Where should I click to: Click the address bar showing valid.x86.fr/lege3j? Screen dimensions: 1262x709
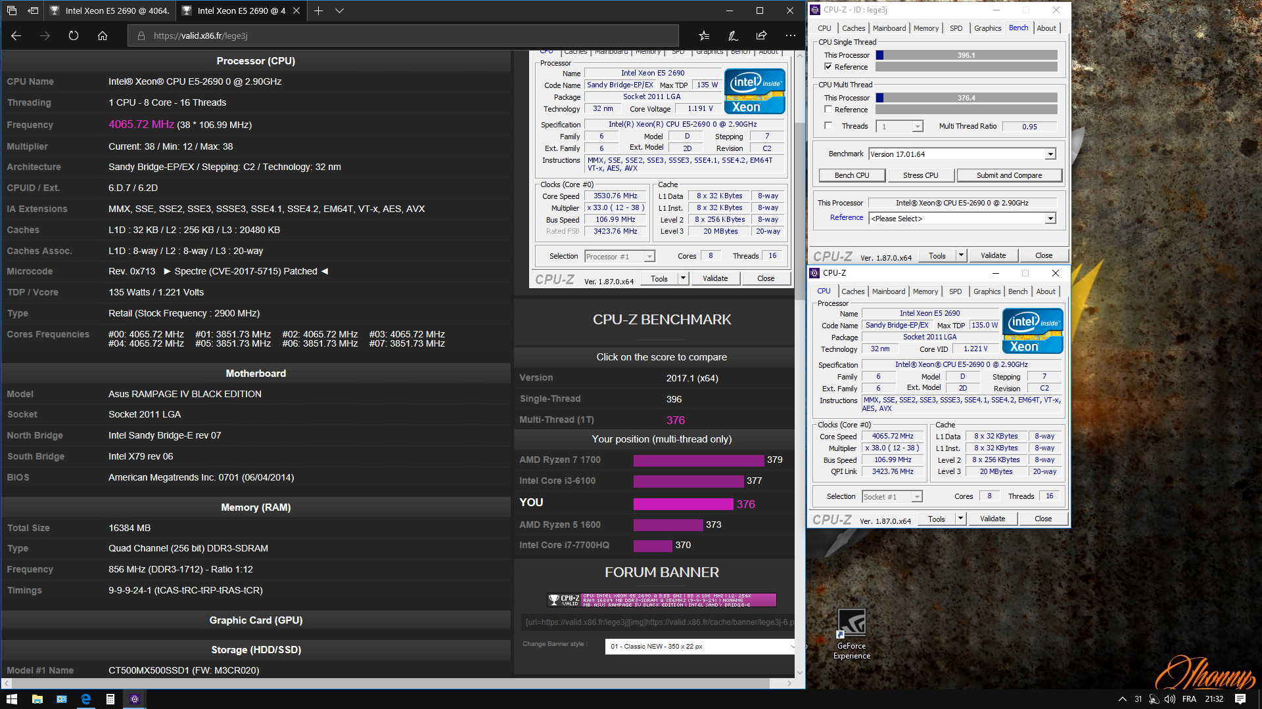click(403, 35)
